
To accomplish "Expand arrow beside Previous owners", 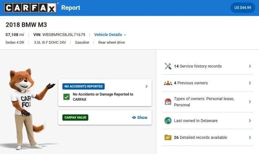I will 250,83.
